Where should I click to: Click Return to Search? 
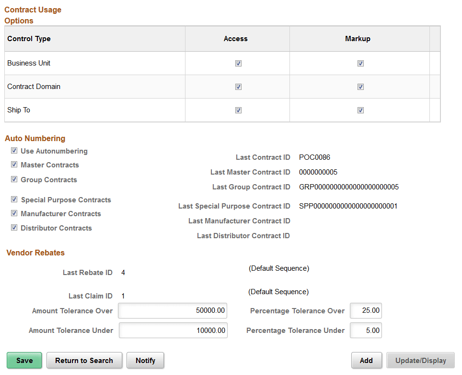84,360
